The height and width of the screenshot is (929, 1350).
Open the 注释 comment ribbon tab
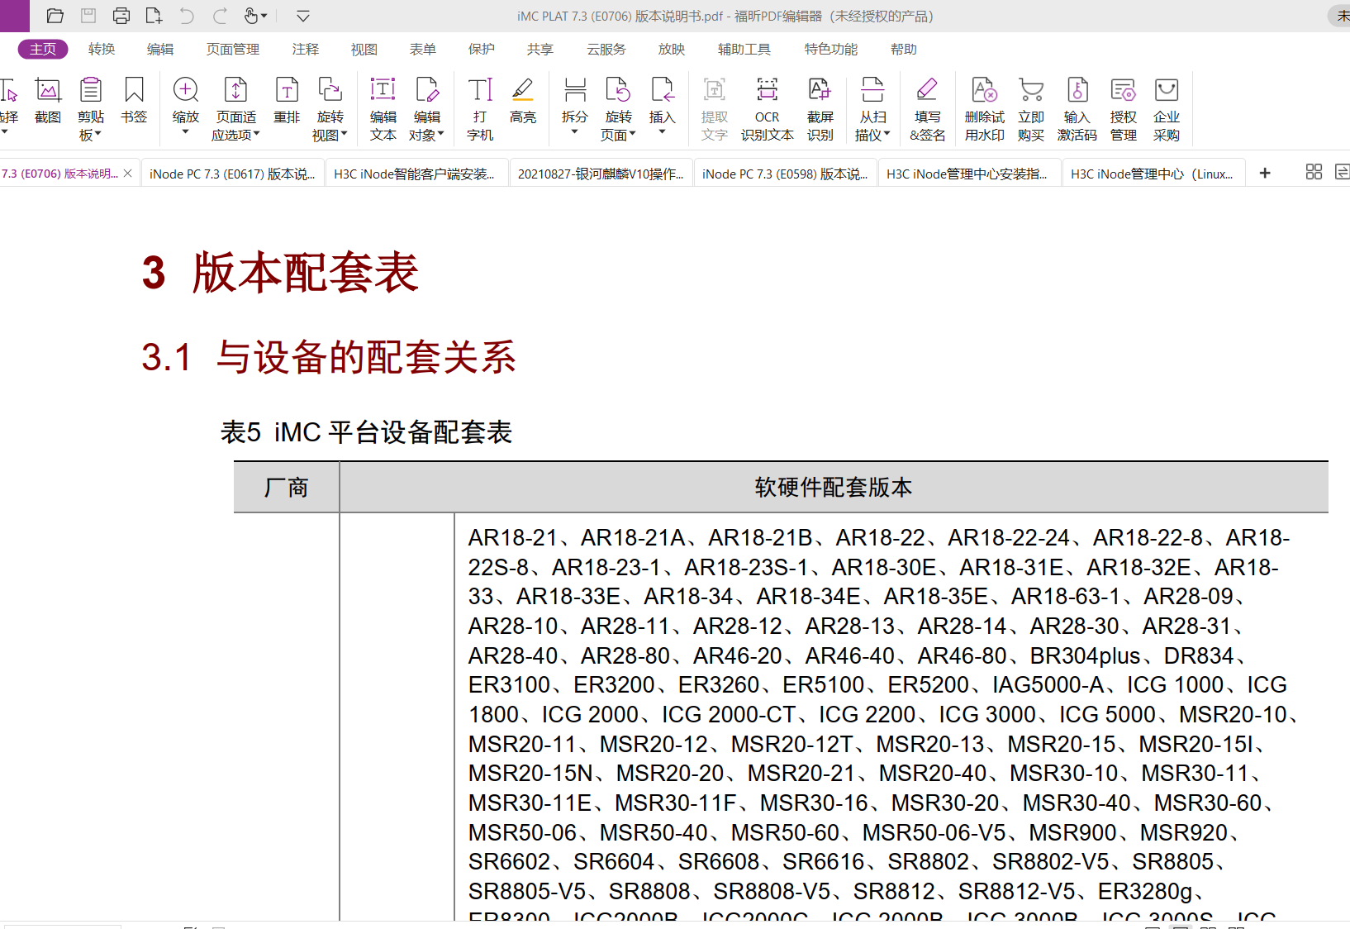306,50
